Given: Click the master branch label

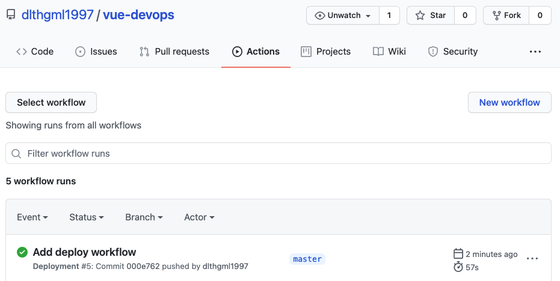Looking at the screenshot, I should (x=307, y=259).
